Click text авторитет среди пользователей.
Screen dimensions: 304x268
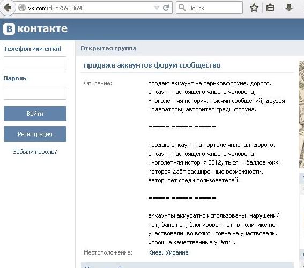[194, 181]
